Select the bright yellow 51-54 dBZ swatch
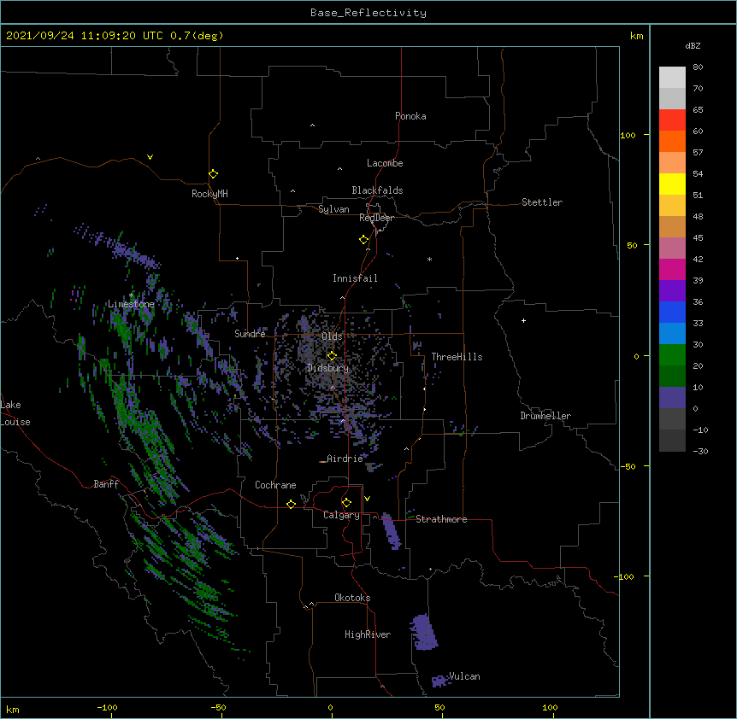This screenshot has height=719, width=737. click(672, 184)
